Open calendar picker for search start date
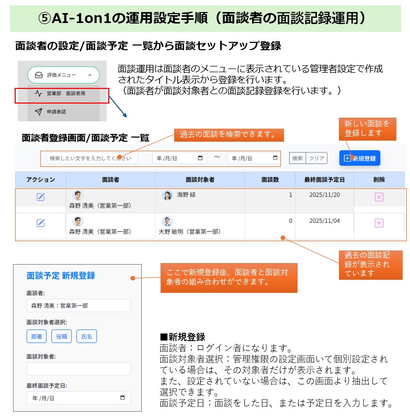This screenshot has width=410, height=419. click(x=200, y=158)
